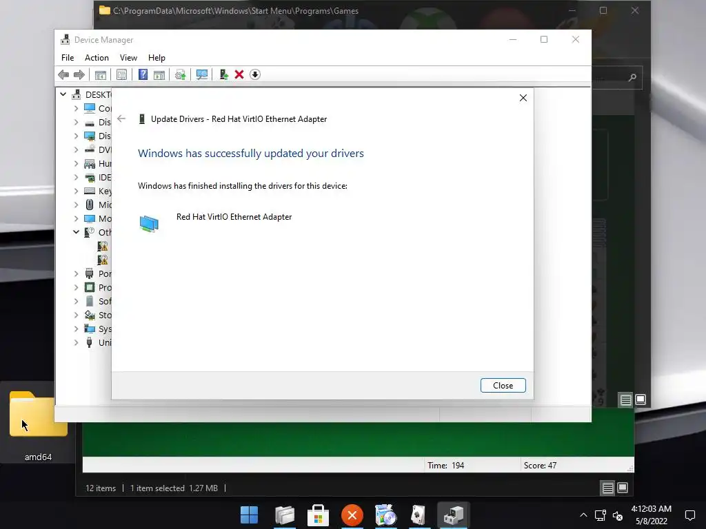Click the Human Interface Devices category icon
Screen dimensions: 706x529
point(90,164)
